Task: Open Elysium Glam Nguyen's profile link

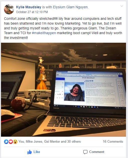Action: (x=70, y=7)
